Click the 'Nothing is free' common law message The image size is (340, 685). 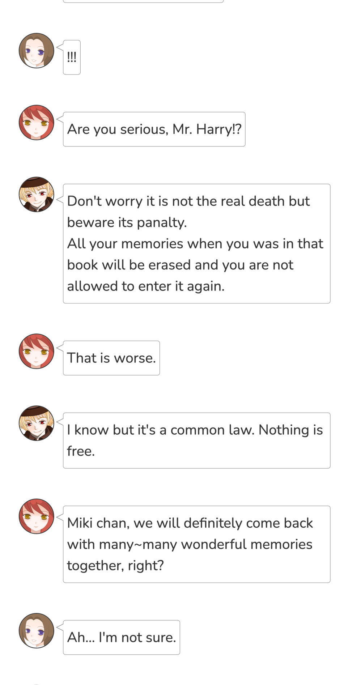(x=197, y=441)
